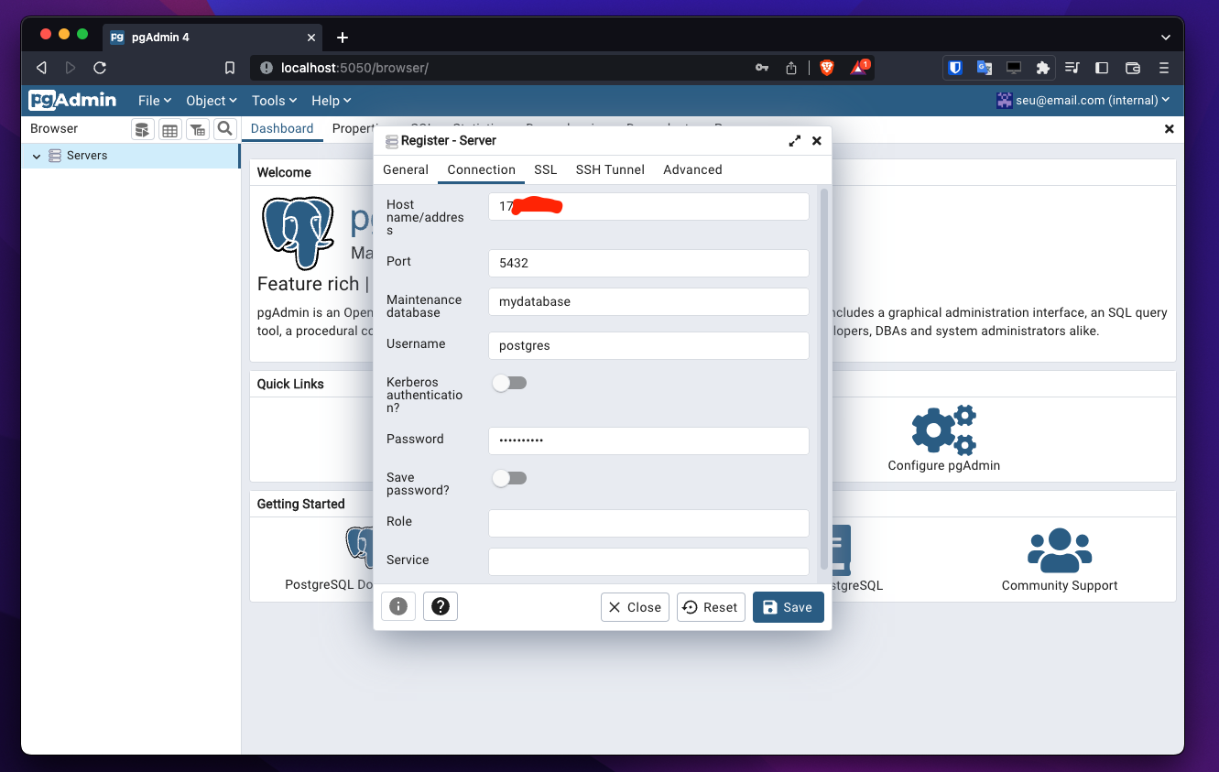
Task: Select the Dashboard tab
Action: pos(282,129)
